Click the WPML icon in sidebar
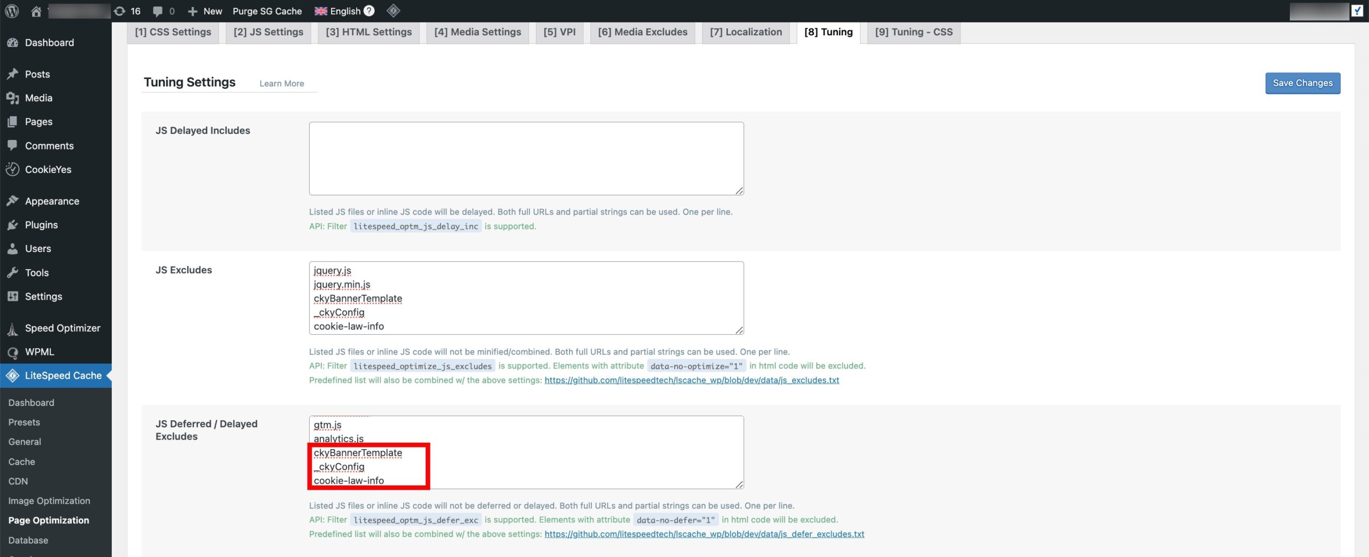Image resolution: width=1369 pixels, height=557 pixels. (x=13, y=352)
